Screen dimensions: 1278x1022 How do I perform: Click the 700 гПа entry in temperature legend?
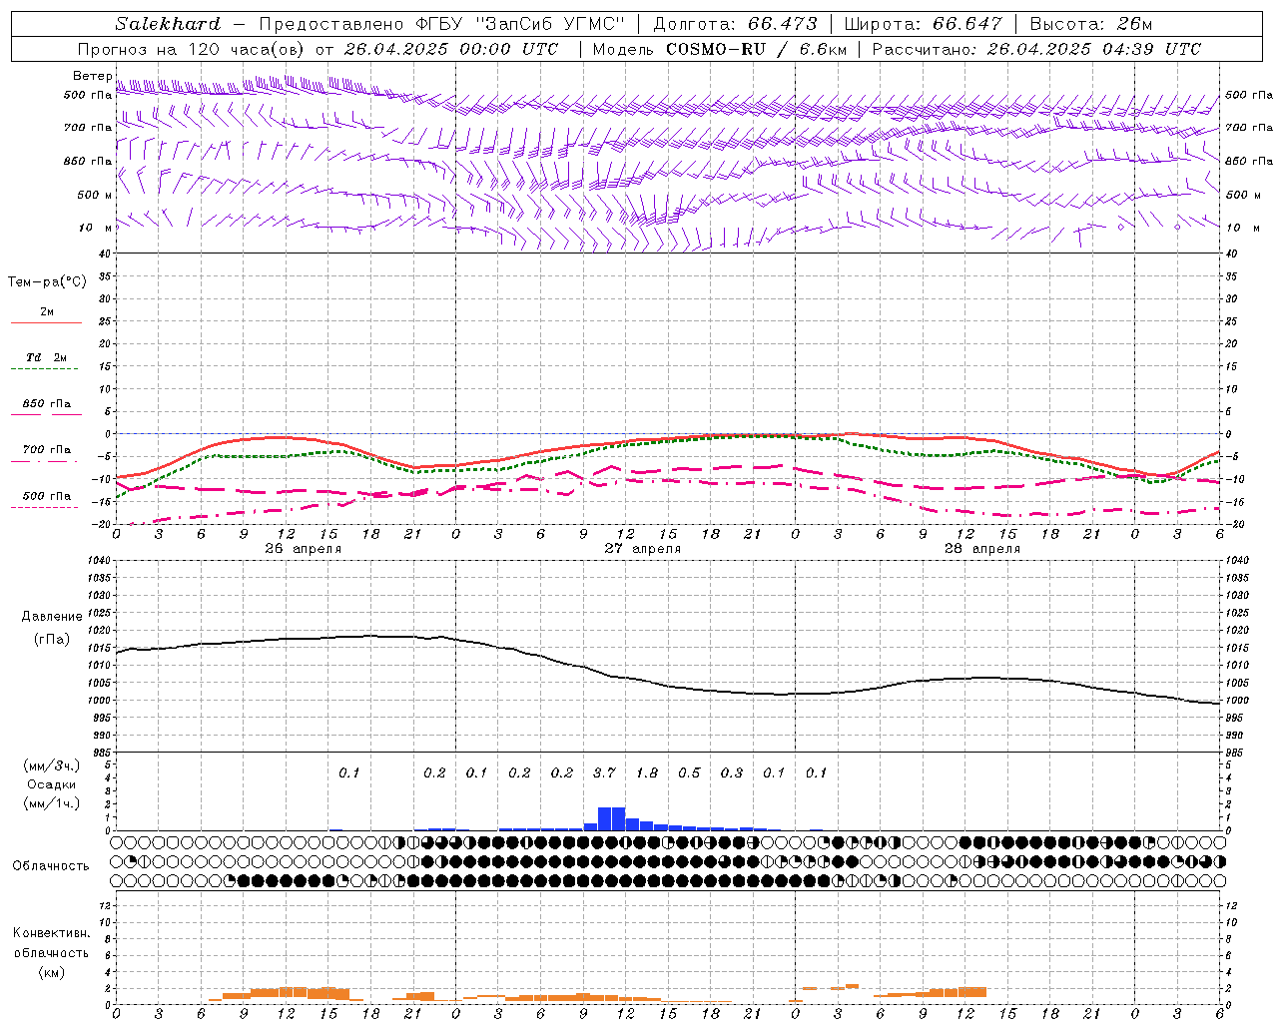point(46,450)
